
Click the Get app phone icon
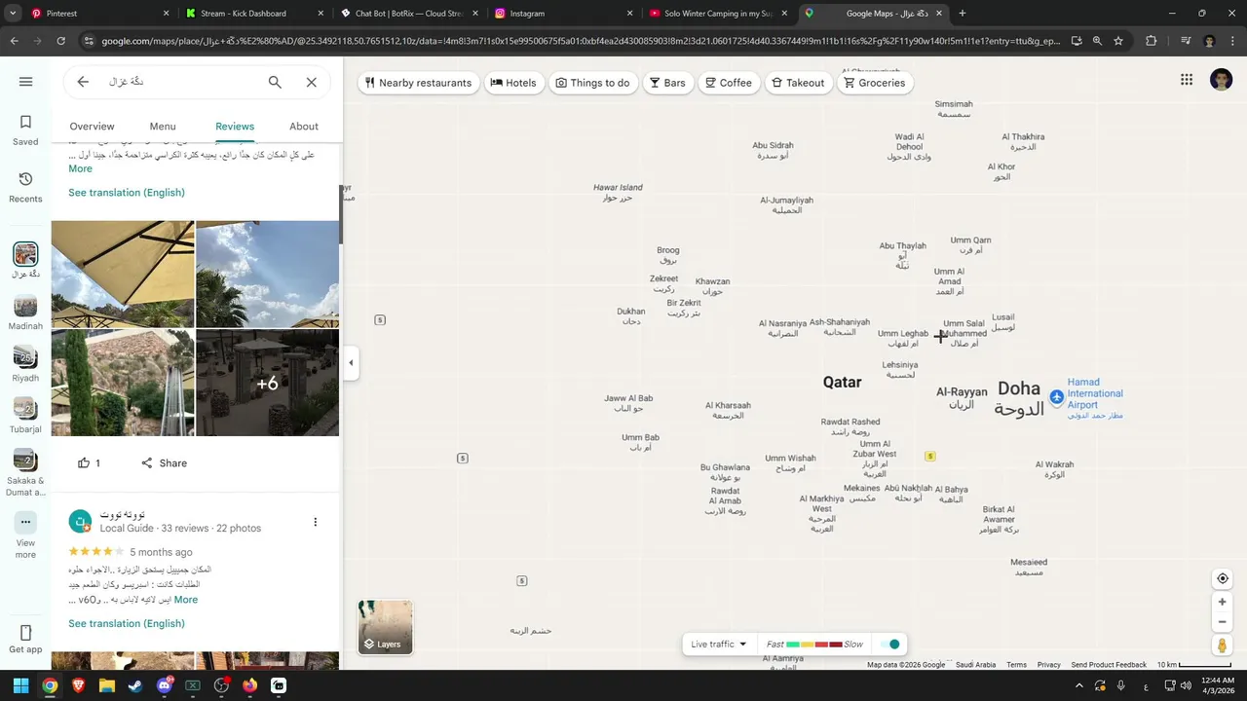(25, 633)
